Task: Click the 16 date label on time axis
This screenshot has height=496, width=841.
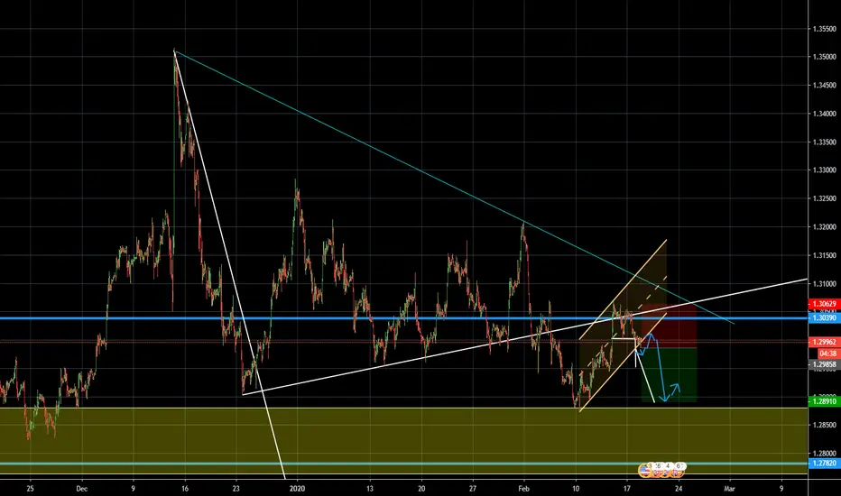Action: pos(184,489)
